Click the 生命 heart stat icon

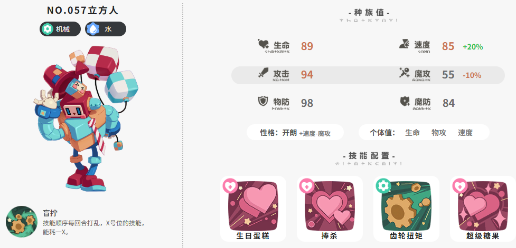point(263,45)
